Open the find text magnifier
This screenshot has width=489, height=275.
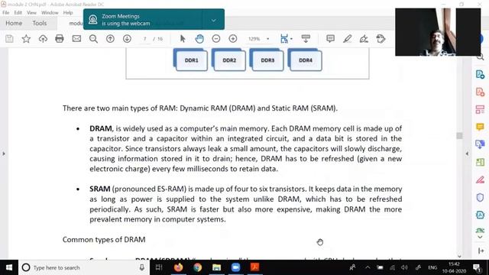click(x=93, y=39)
